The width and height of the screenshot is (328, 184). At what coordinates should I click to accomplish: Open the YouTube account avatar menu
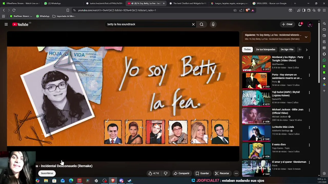coord(310,24)
